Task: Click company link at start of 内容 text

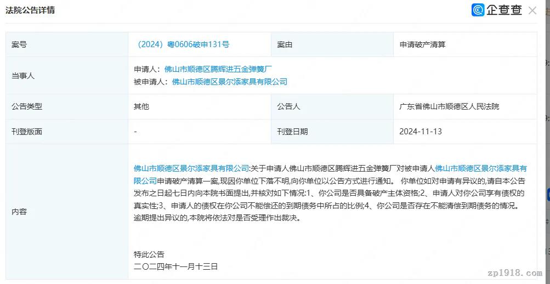Action: pos(191,168)
